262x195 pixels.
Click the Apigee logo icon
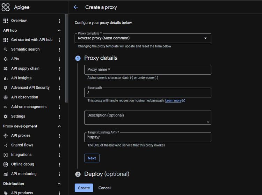(6, 7)
